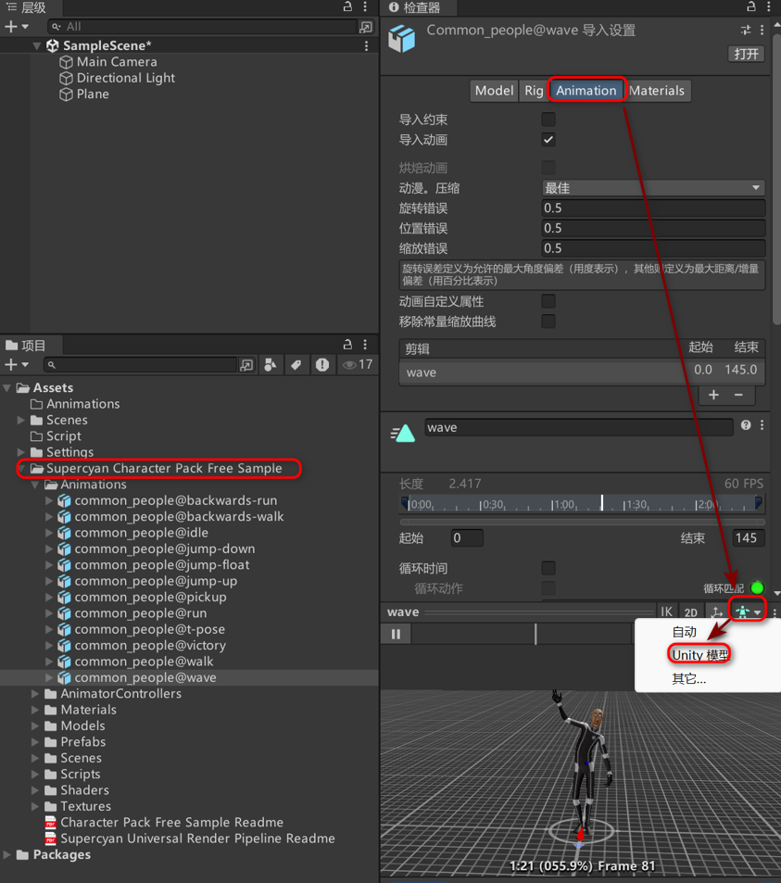The width and height of the screenshot is (781, 883).
Task: Select the wave clip row
Action: click(x=582, y=372)
